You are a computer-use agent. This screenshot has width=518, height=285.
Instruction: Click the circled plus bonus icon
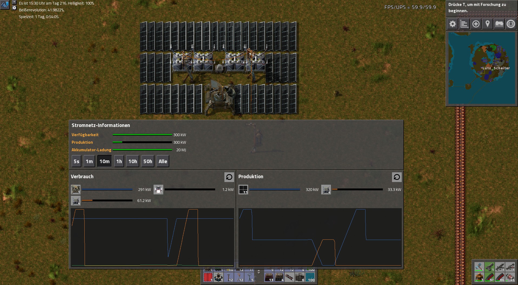coord(476,24)
